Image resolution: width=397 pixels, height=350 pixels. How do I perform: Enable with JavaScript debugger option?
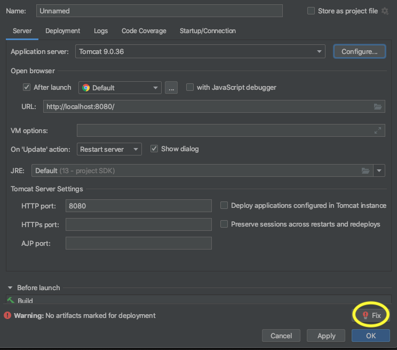(190, 87)
